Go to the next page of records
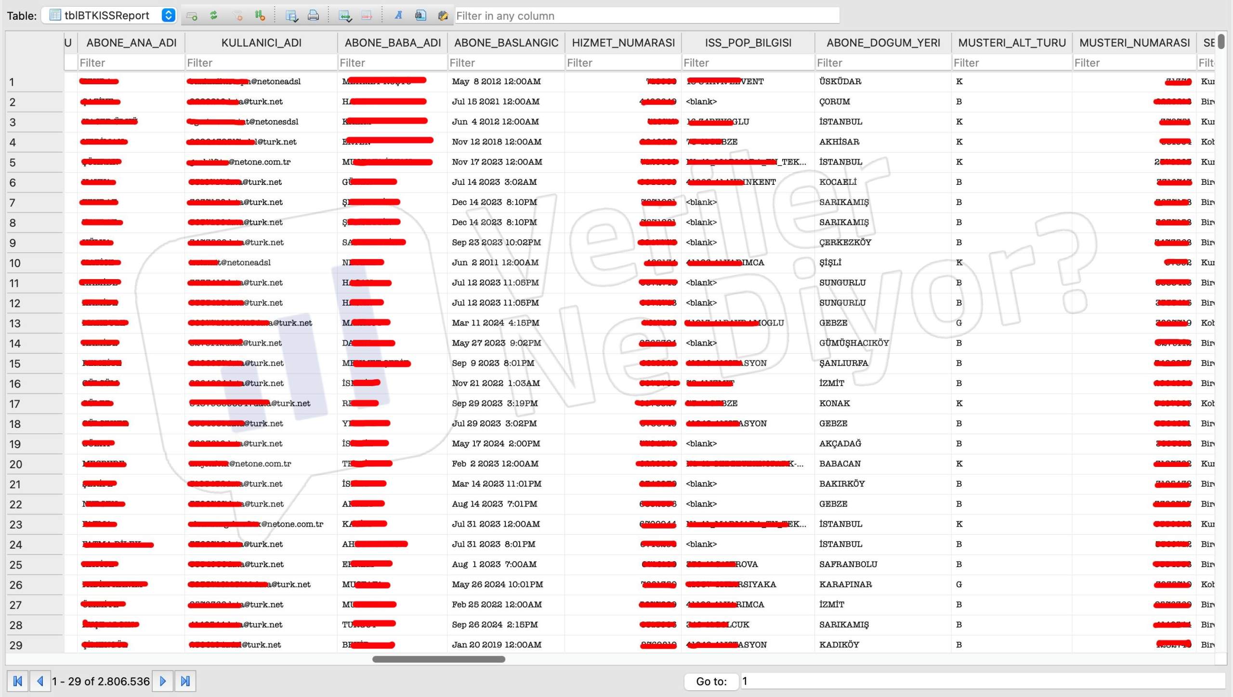Image resolution: width=1233 pixels, height=697 pixels. (x=163, y=681)
